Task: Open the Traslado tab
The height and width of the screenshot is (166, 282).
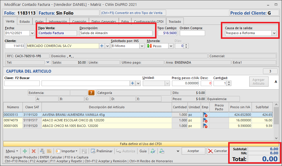Action: 175,22
